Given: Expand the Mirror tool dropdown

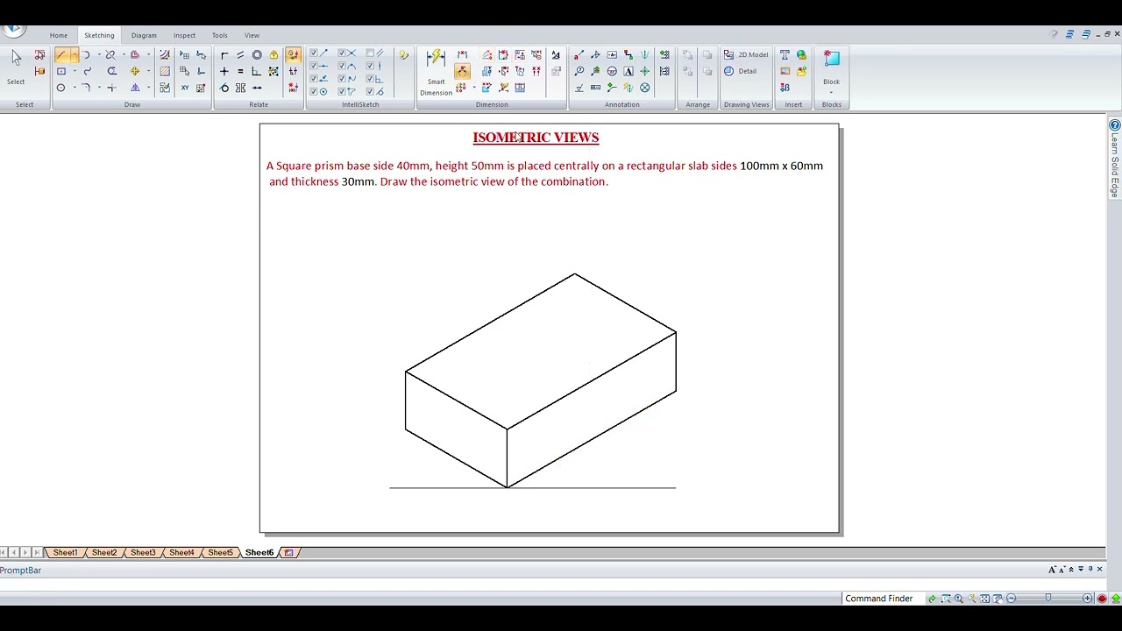Looking at the screenshot, I should (147, 88).
